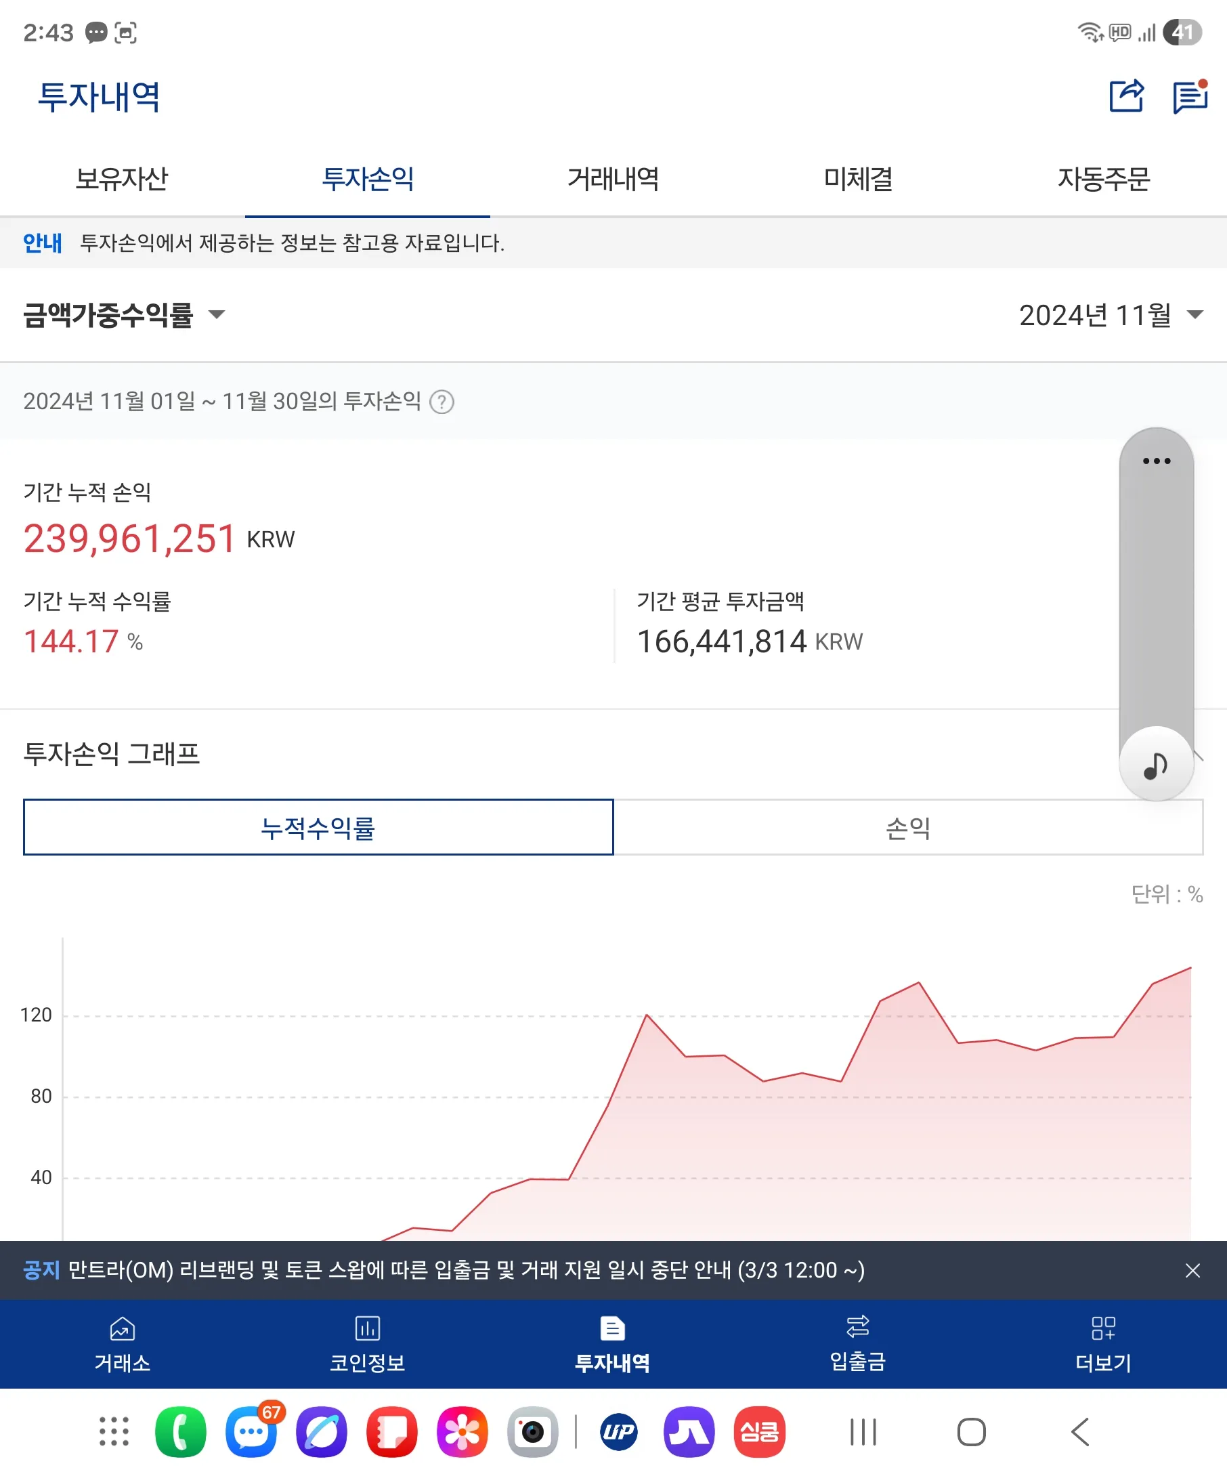Screen dimensions: 1227x1474
Task: Dismiss the notice bar with X
Action: [1192, 1272]
